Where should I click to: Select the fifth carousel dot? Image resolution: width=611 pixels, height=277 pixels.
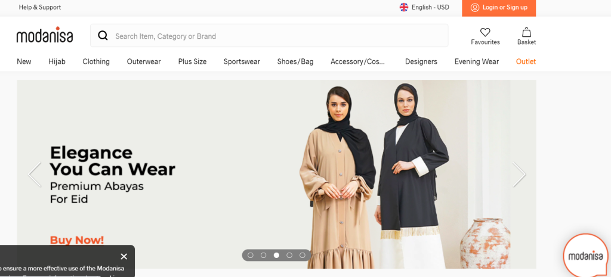tap(303, 255)
